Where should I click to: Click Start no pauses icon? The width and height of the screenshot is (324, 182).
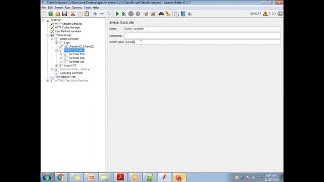(124, 14)
